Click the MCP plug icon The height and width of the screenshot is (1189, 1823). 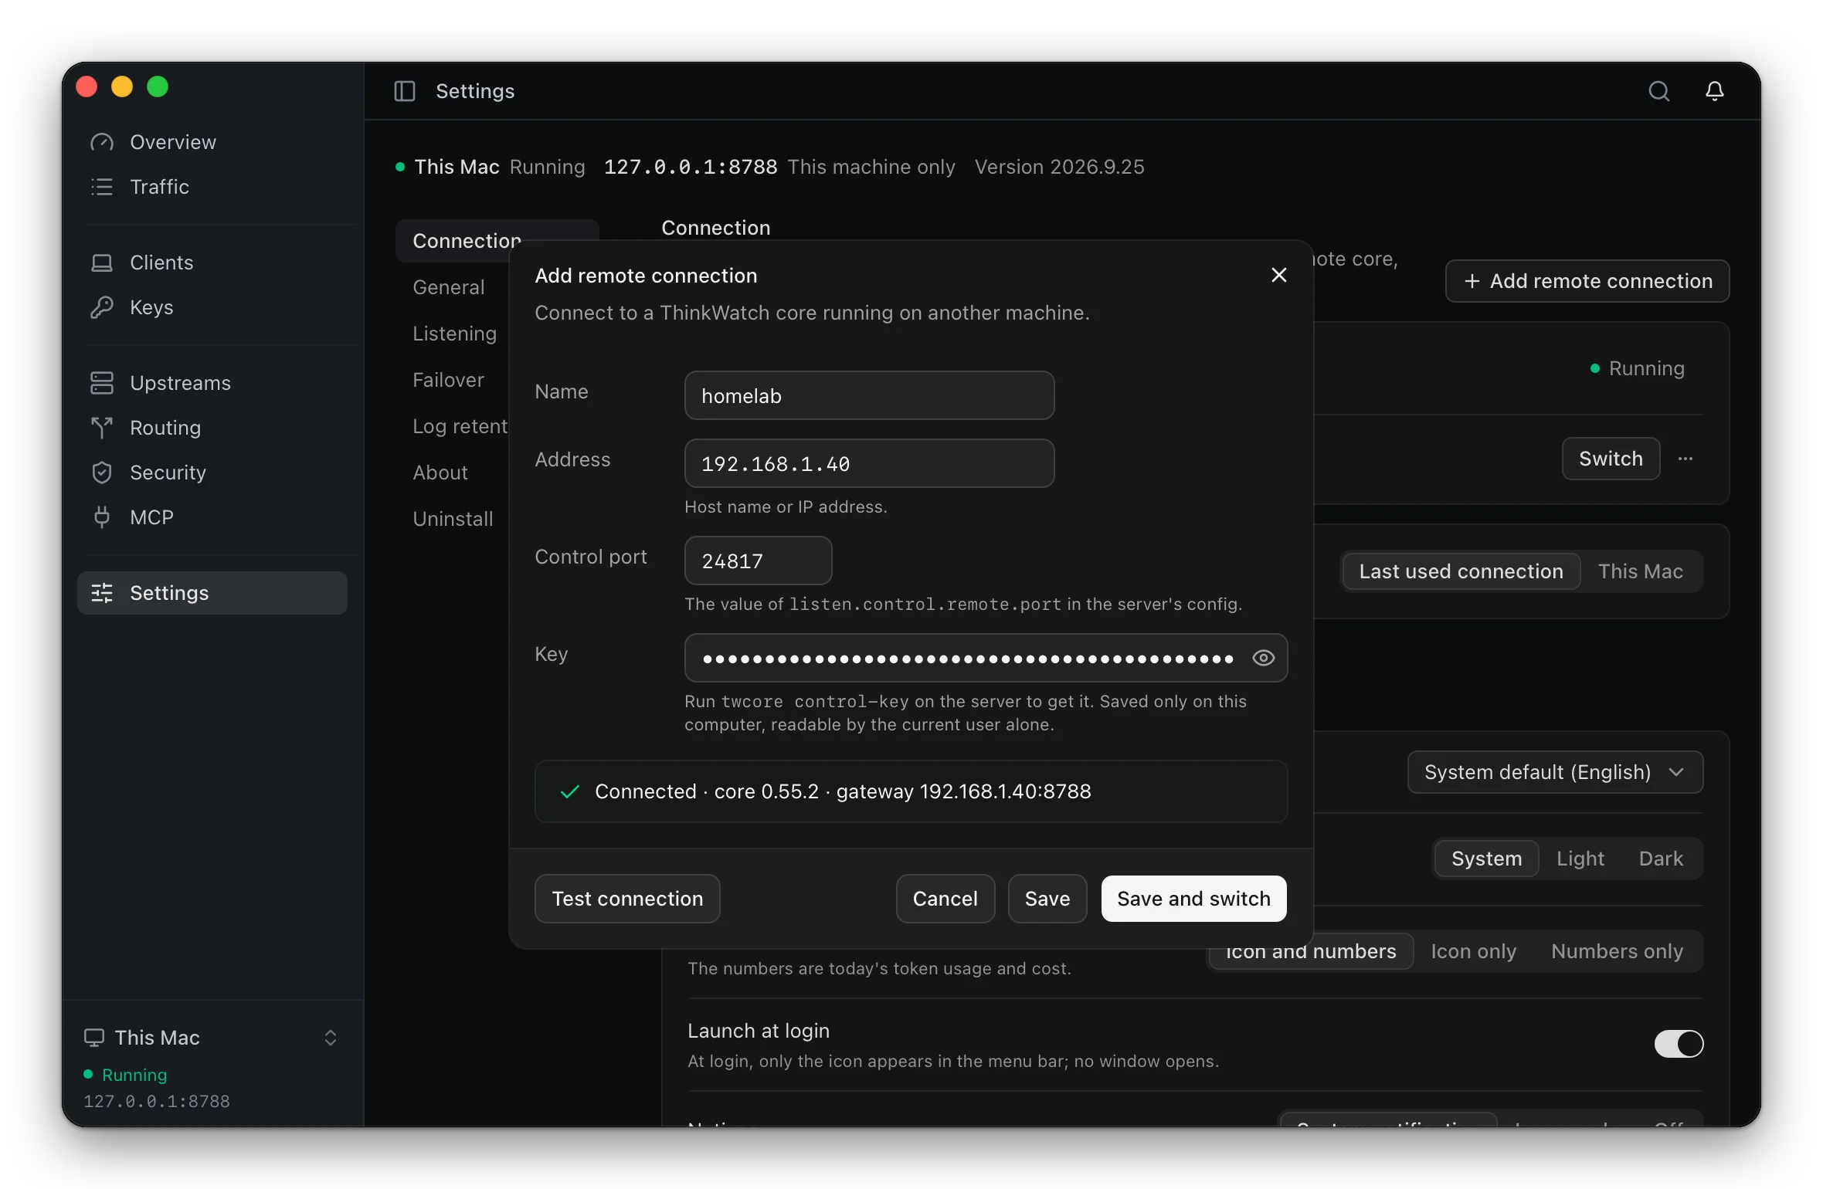[x=102, y=517]
